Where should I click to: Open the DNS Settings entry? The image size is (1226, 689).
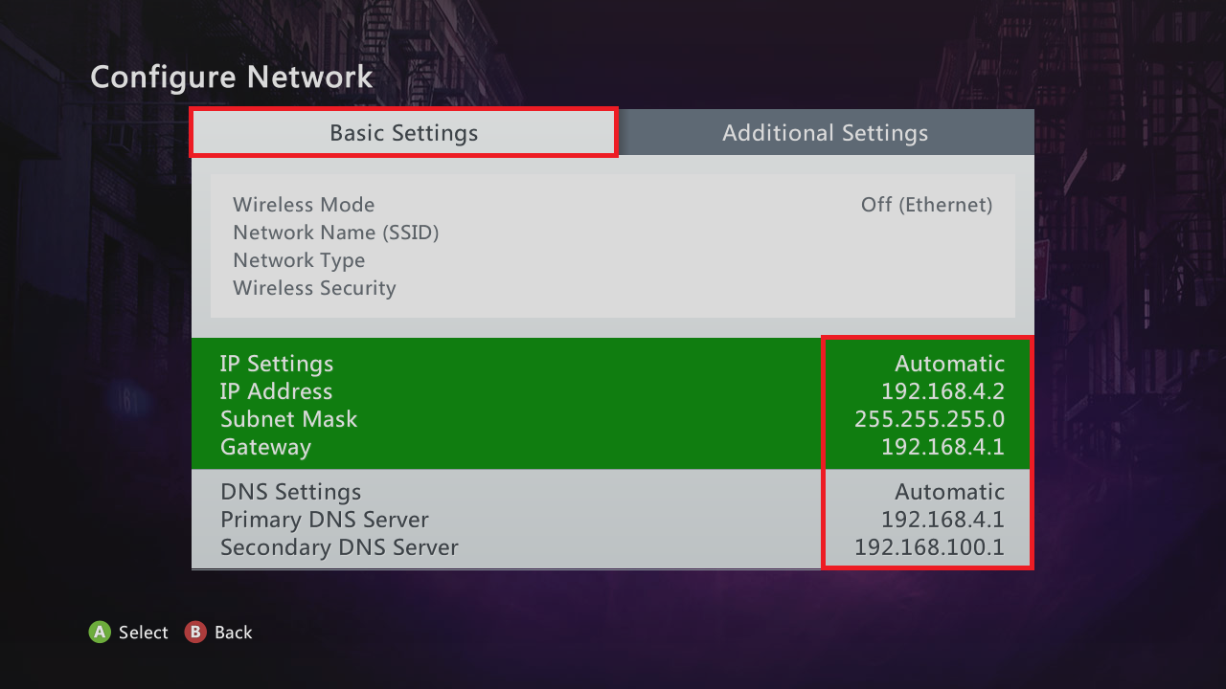pyautogui.click(x=290, y=491)
